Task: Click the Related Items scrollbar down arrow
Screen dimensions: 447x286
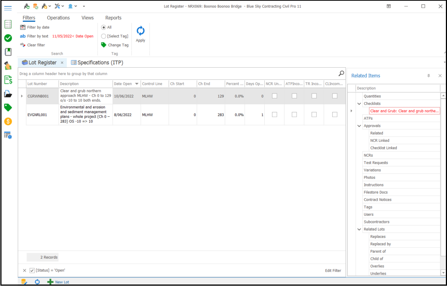Action: pyautogui.click(x=443, y=273)
